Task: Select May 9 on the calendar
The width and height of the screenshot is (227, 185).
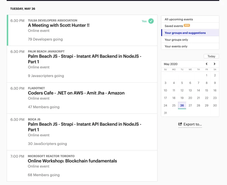Action: click(x=215, y=83)
